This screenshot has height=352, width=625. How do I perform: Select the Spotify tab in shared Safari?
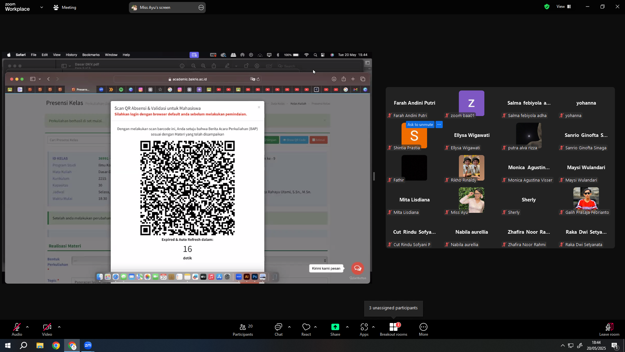[x=121, y=89]
